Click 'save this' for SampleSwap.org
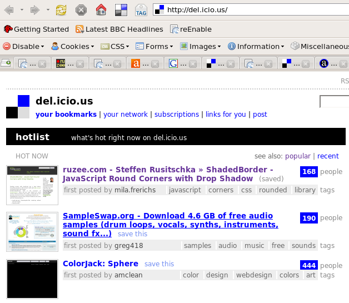Image resolution: width=349 pixels, height=303 pixels. point(133,234)
